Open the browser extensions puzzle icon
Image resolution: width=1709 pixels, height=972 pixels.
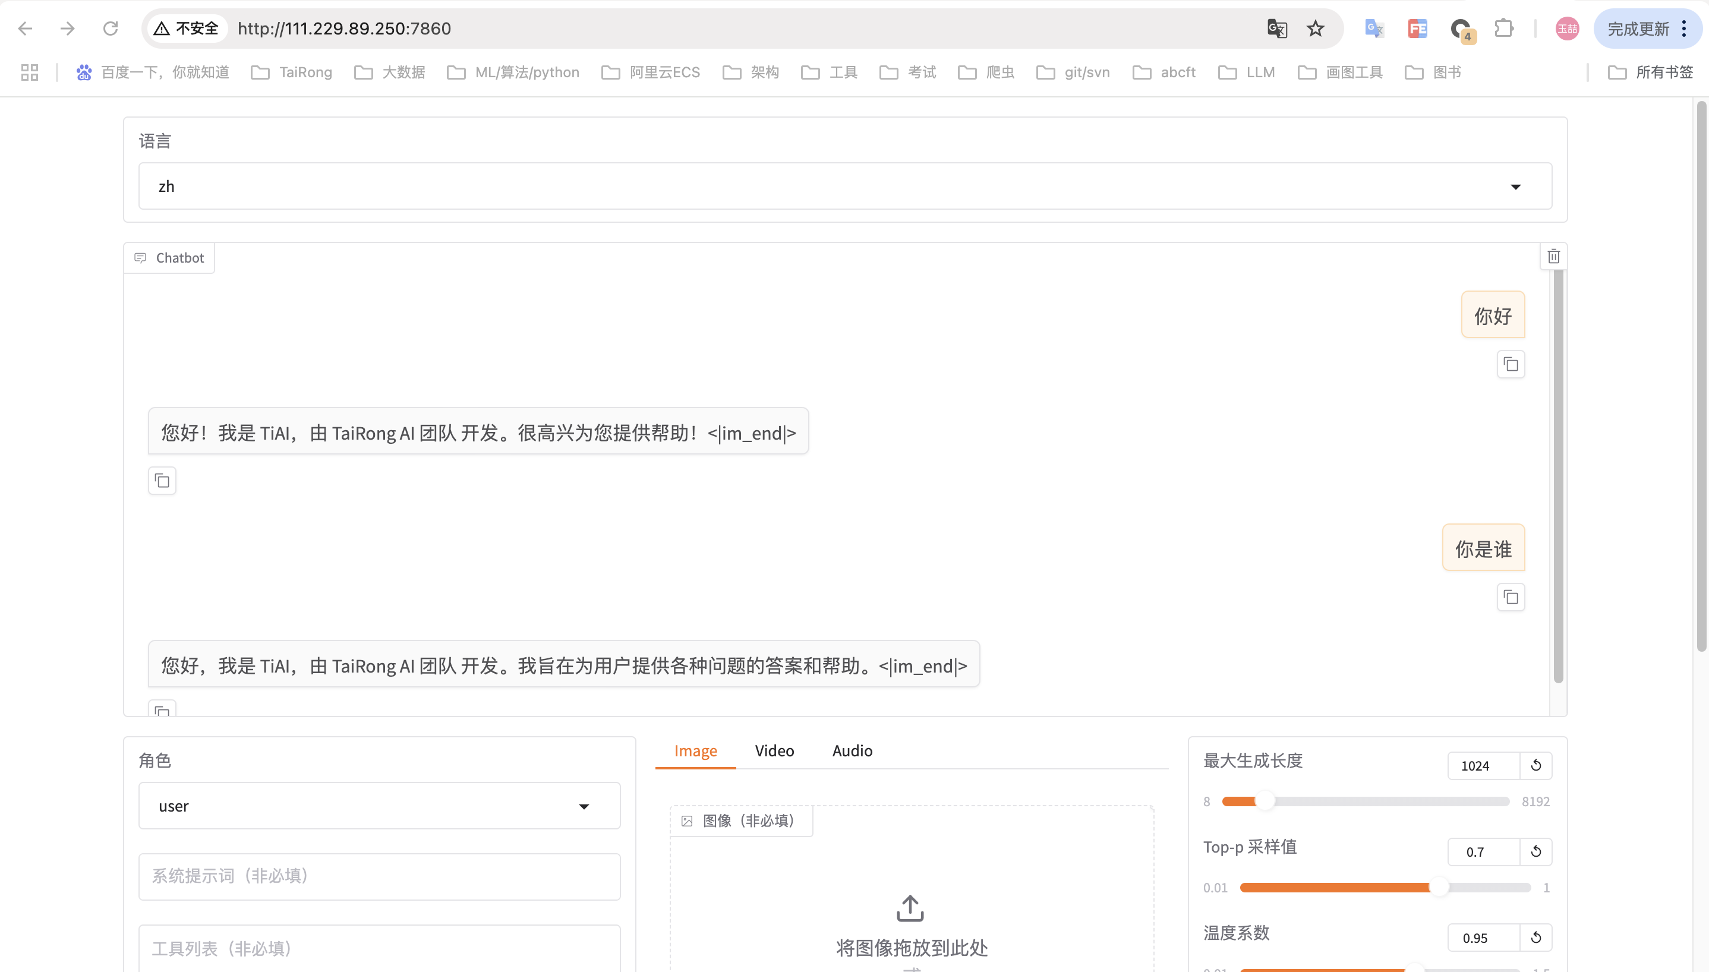tap(1503, 29)
